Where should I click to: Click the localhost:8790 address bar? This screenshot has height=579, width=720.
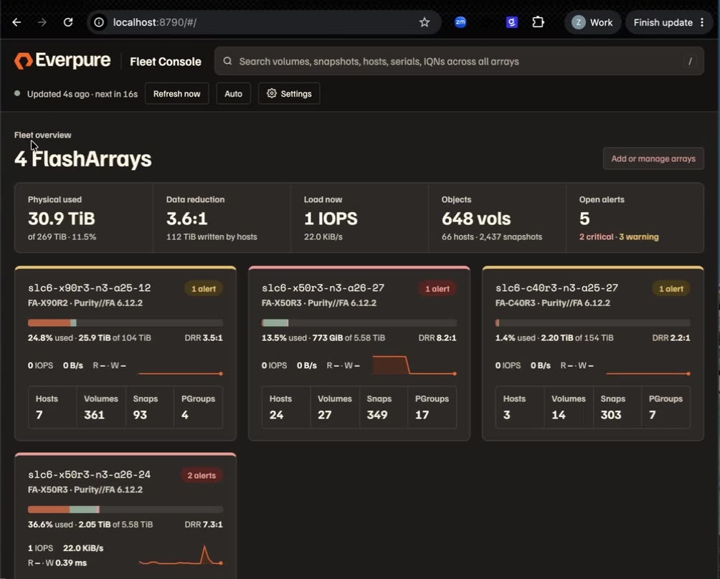[x=264, y=22]
